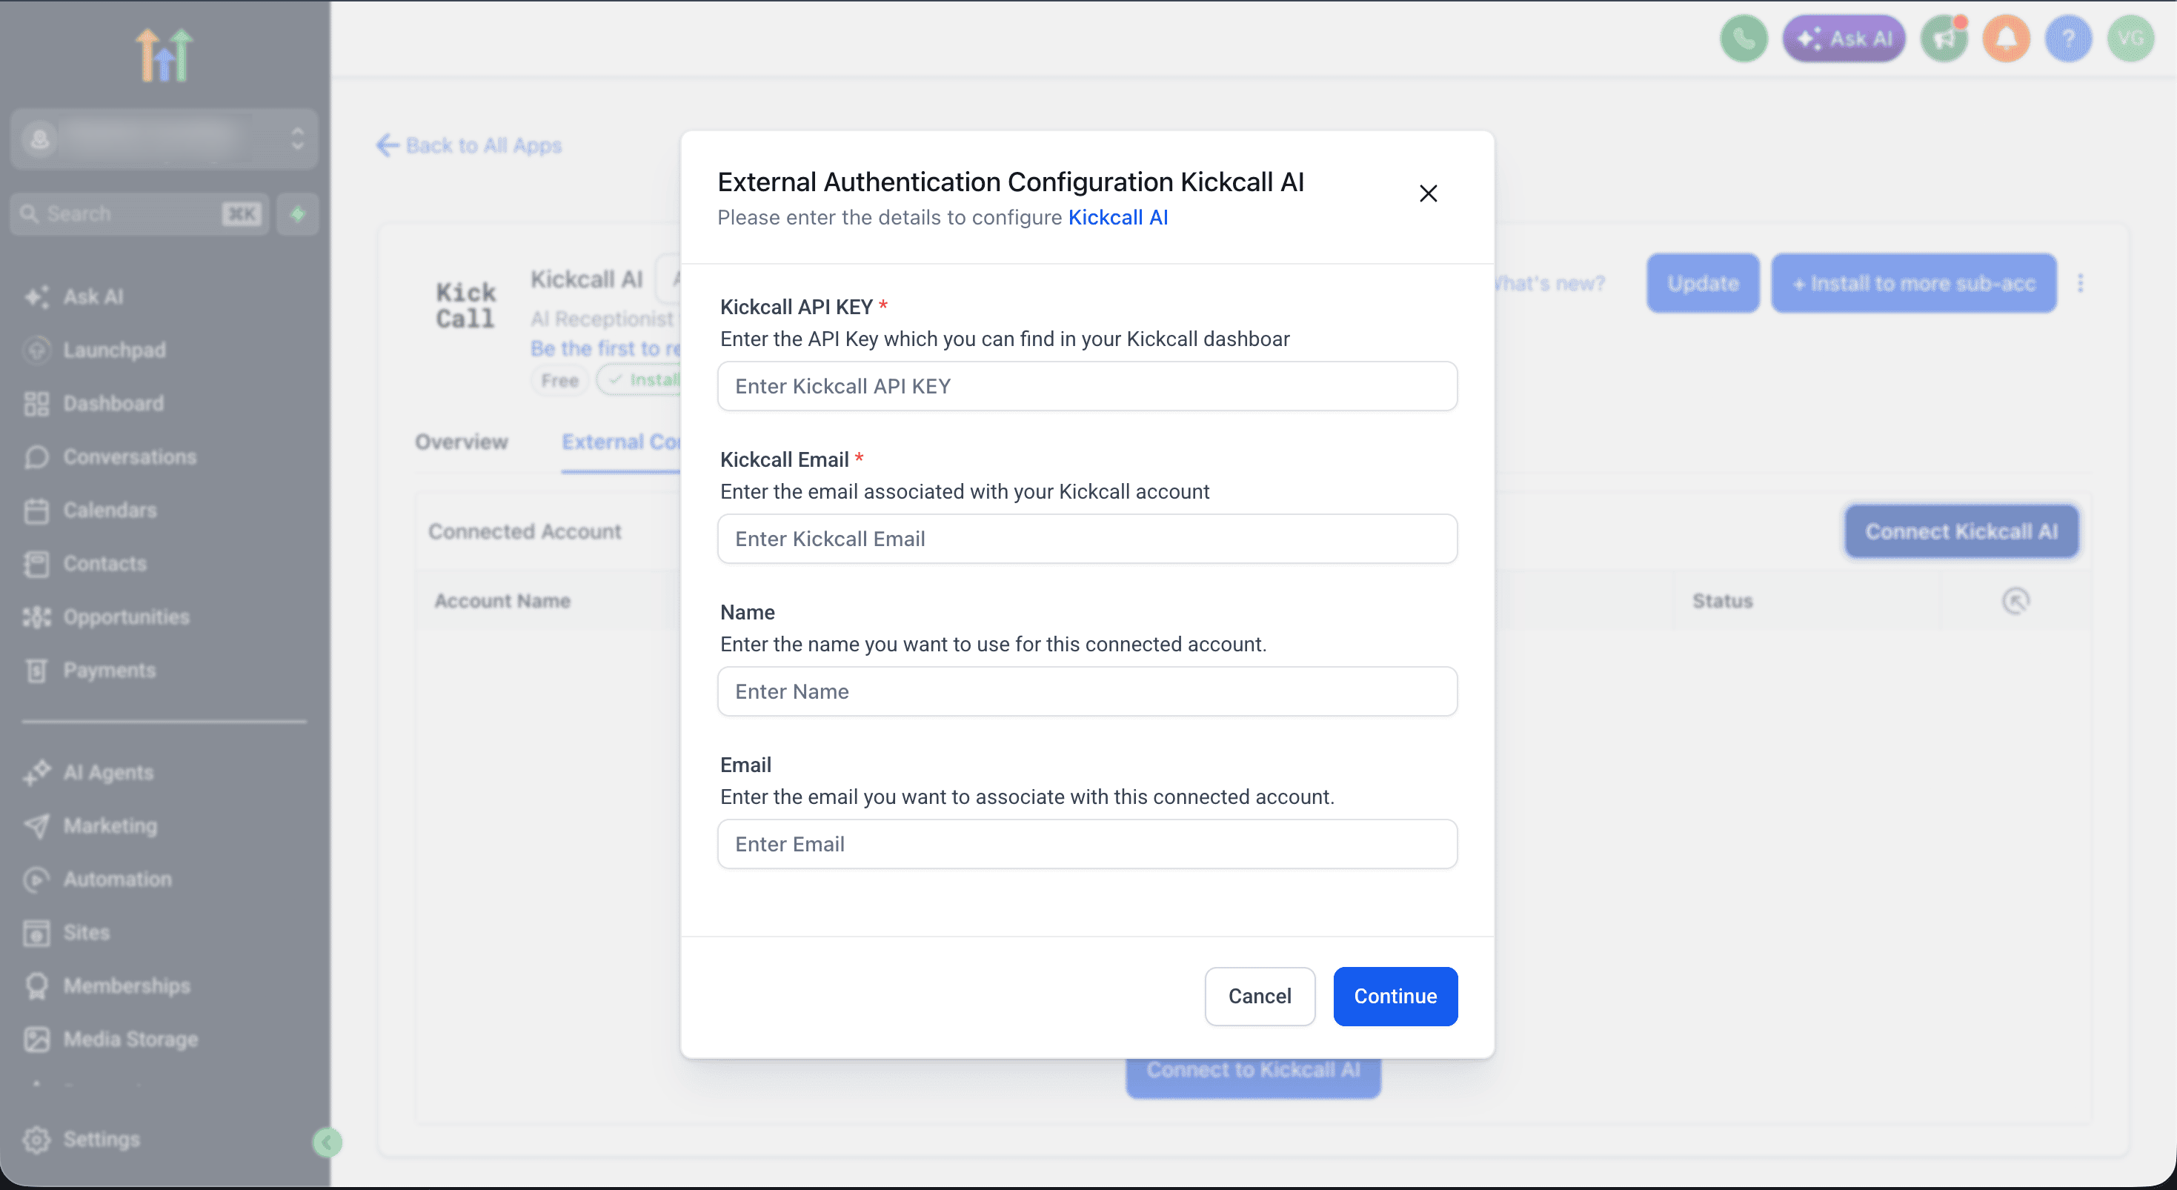Image resolution: width=2177 pixels, height=1190 pixels.
Task: Open the VG user avatar menu
Action: coord(2130,39)
